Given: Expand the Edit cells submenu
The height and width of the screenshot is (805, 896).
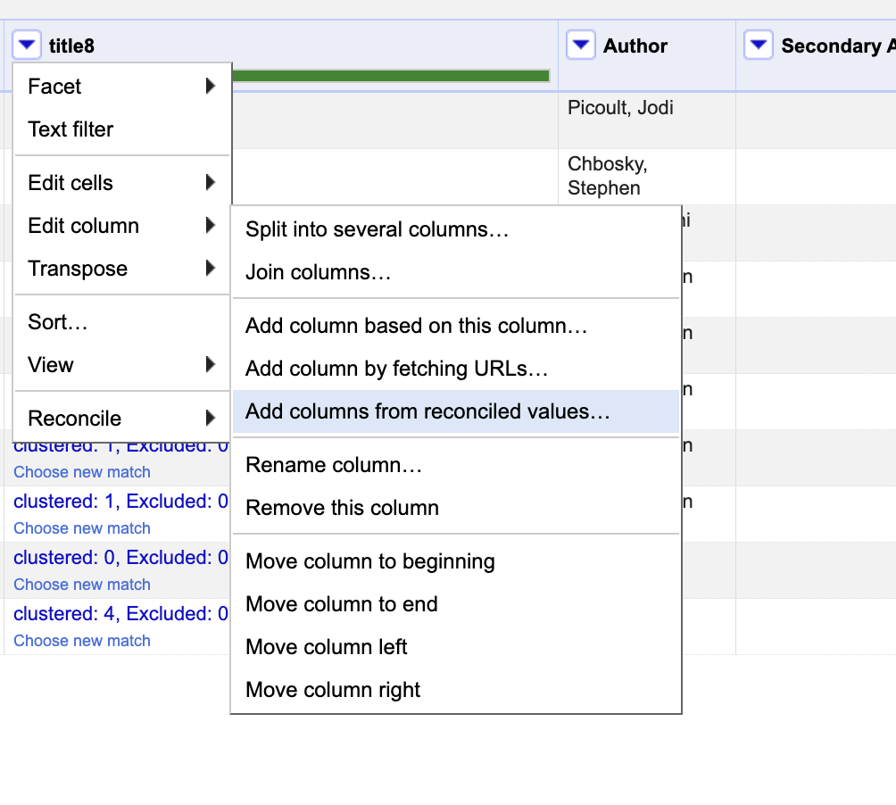Looking at the screenshot, I should tap(121, 183).
